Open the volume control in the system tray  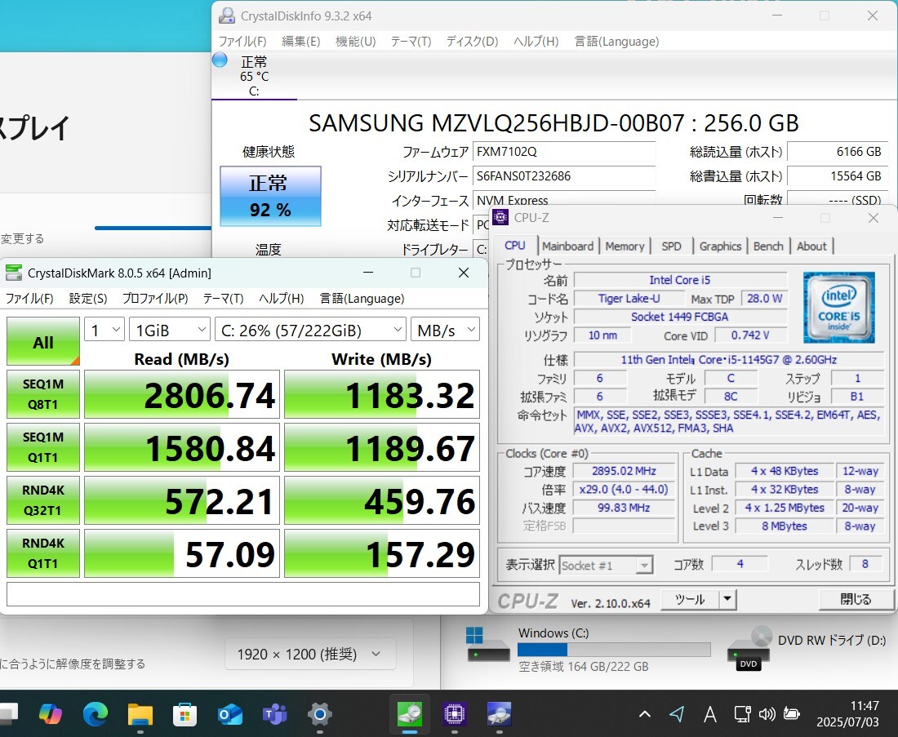(x=767, y=713)
